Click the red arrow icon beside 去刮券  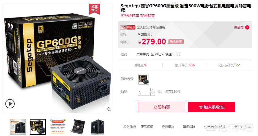[247, 27]
